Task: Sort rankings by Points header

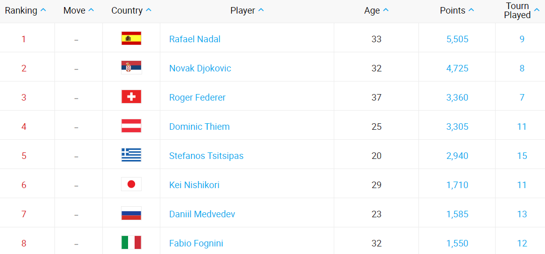Action: (x=457, y=11)
